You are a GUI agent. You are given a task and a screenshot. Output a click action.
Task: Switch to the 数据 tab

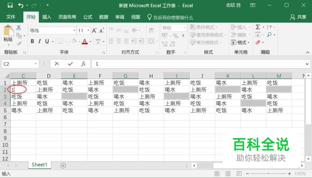pyautogui.click(x=104, y=17)
